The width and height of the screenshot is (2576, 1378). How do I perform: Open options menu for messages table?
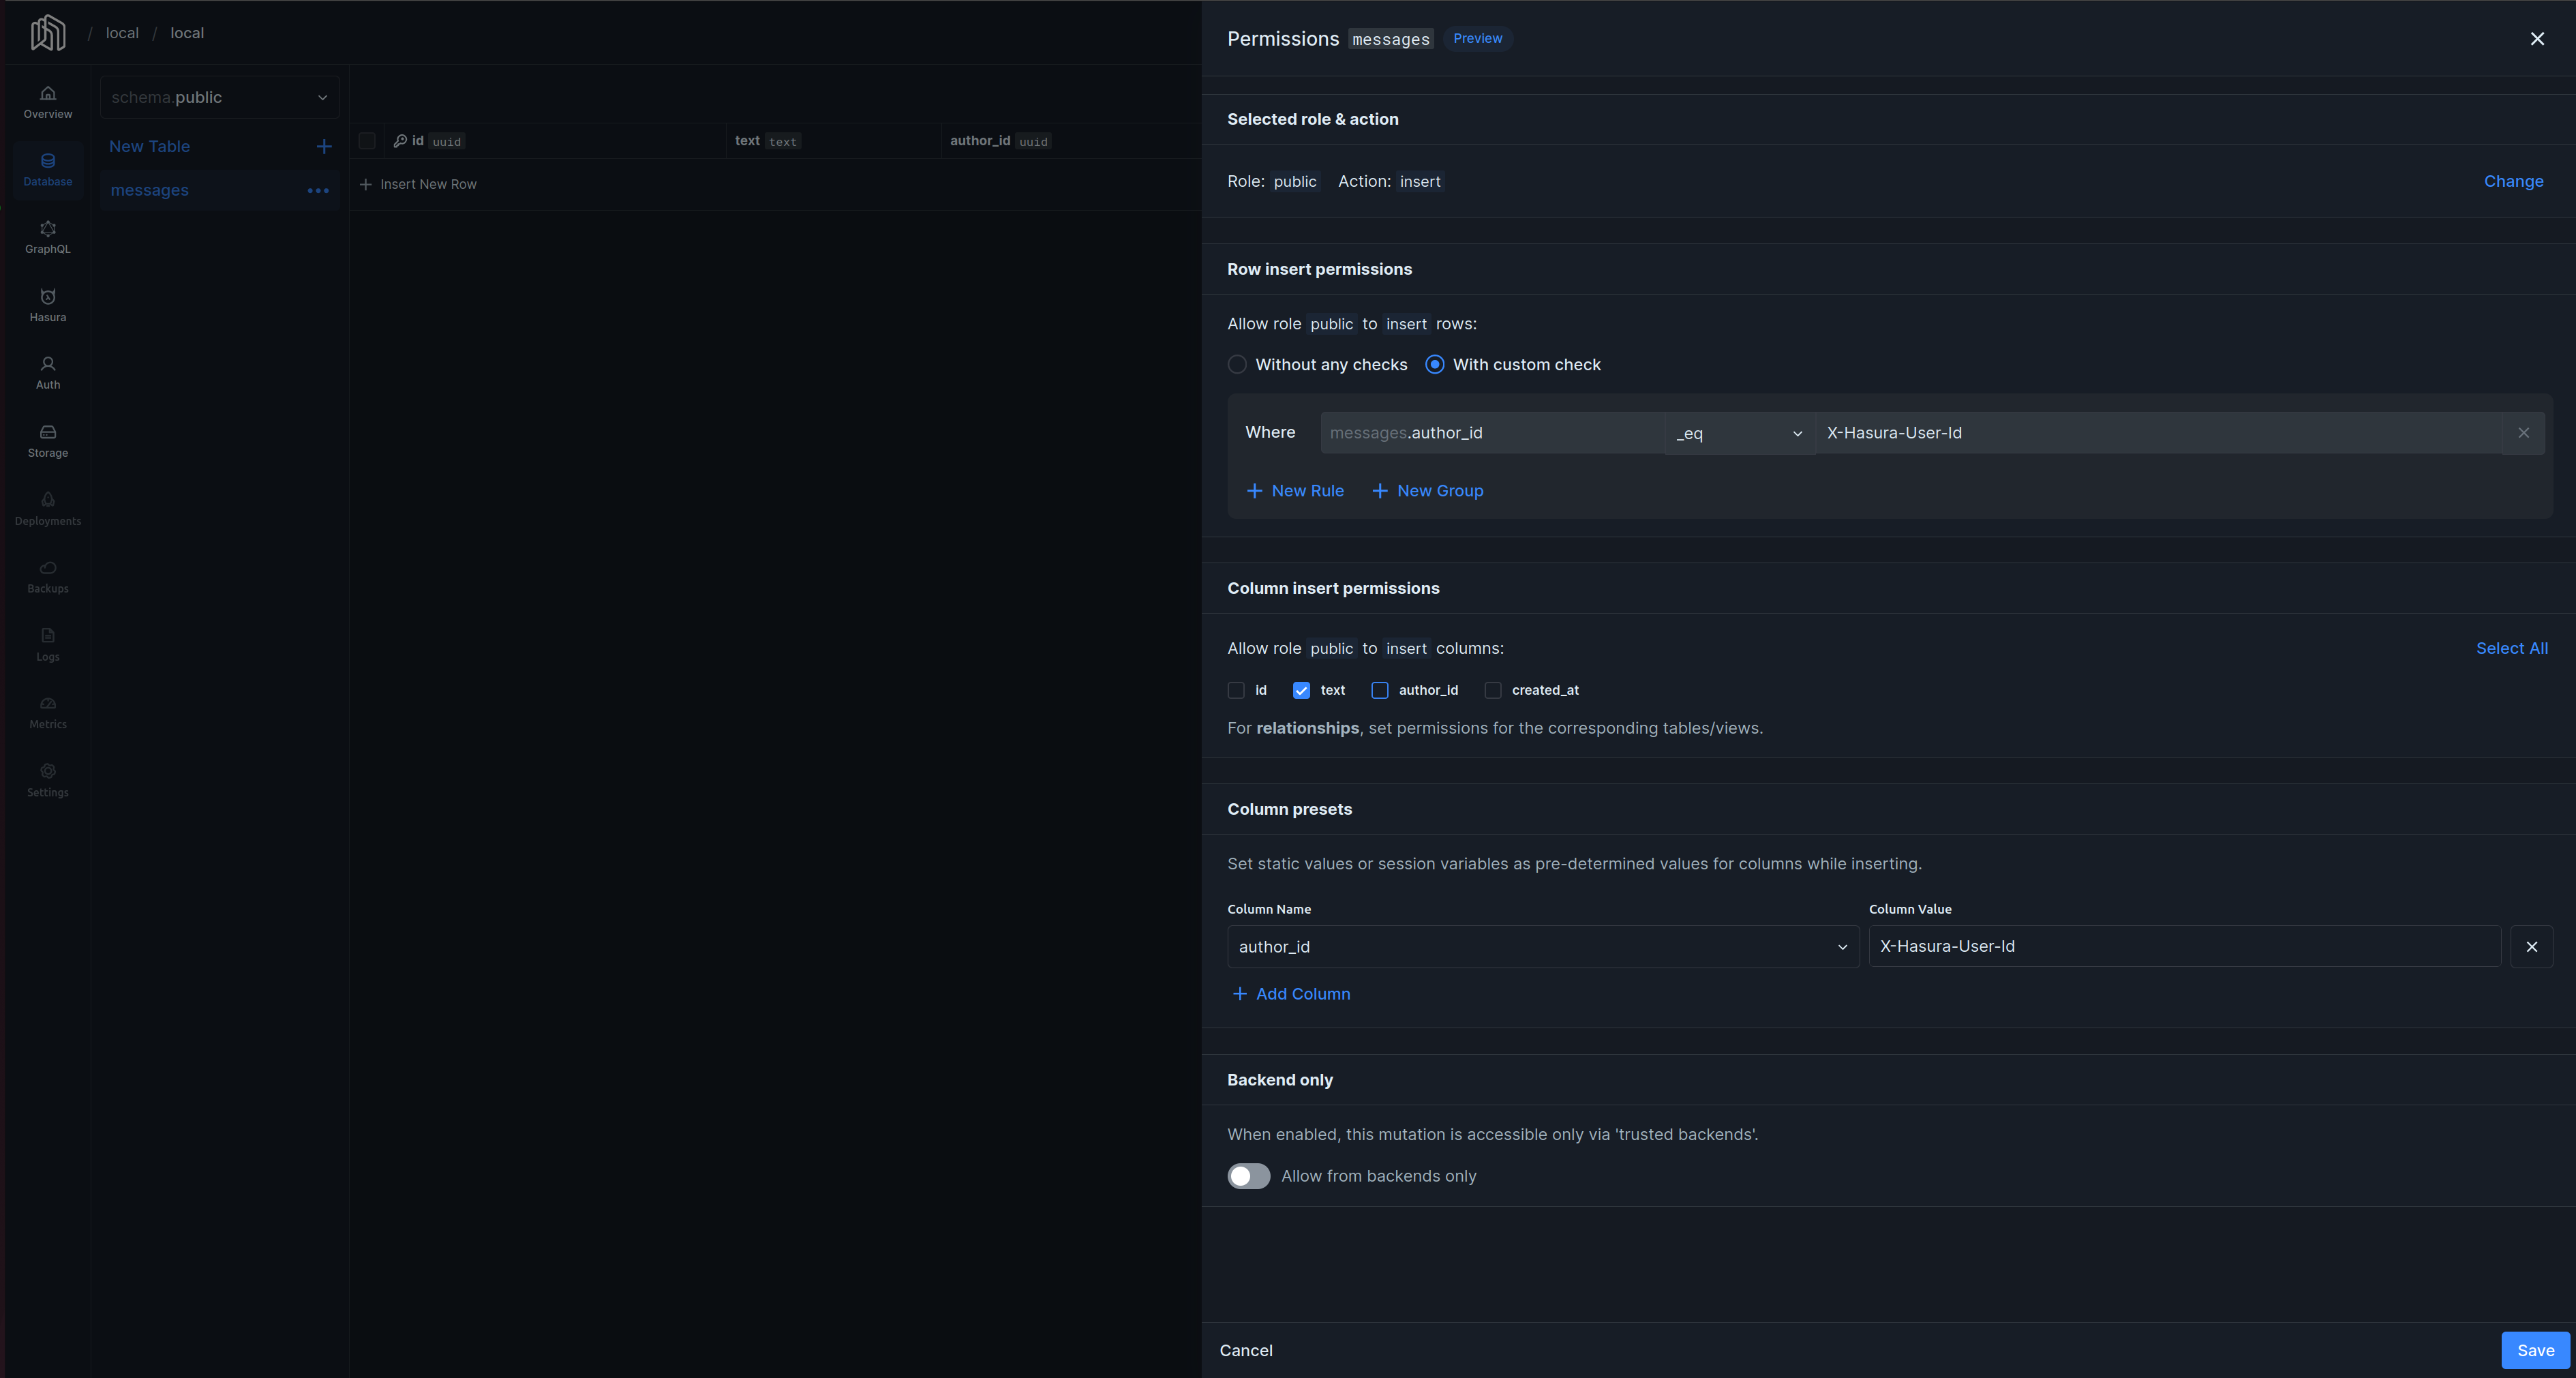coord(318,190)
